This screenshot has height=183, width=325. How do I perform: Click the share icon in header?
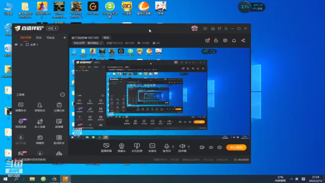[243, 40]
